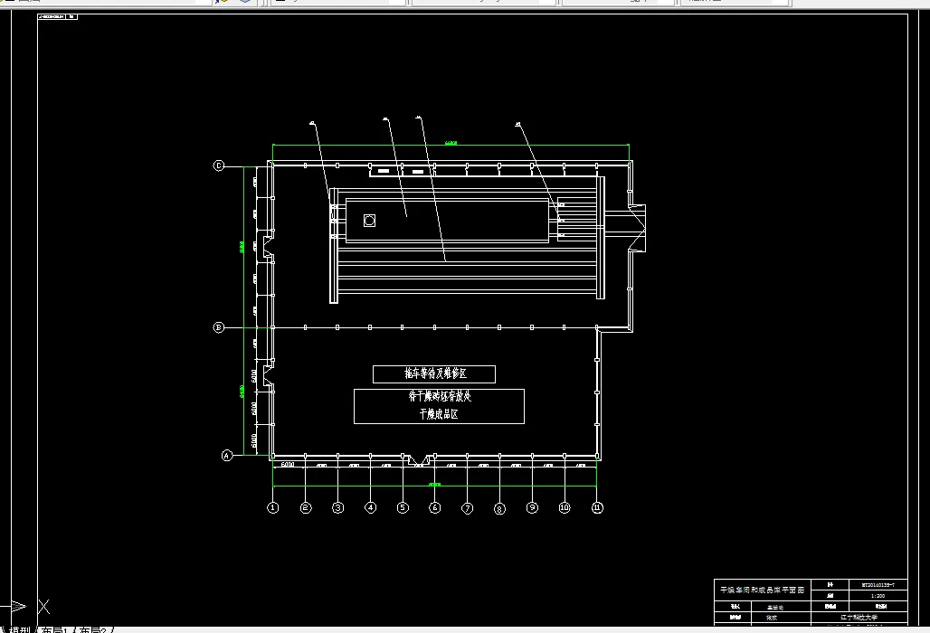This screenshot has width=930, height=633.
Task: Select grid axis bubble number 8
Action: tap(500, 508)
